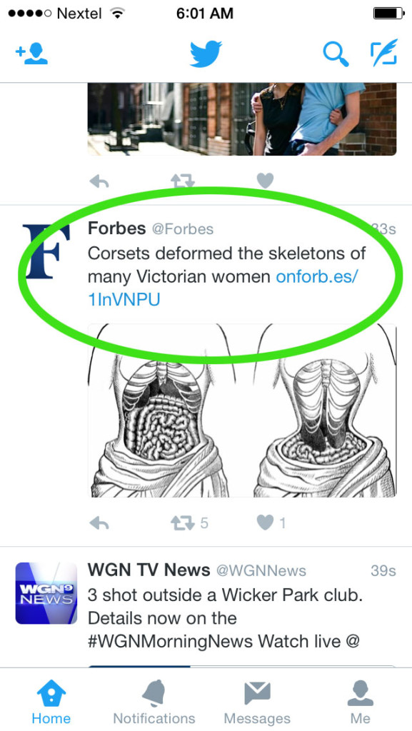
Task: Open the Forbes profile avatar
Action: (x=46, y=252)
